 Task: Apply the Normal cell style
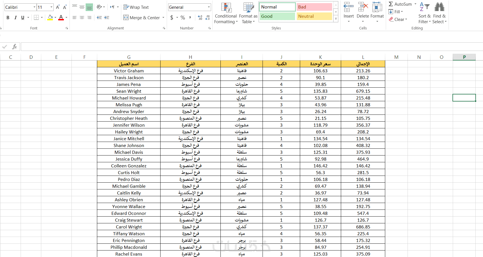click(x=277, y=7)
